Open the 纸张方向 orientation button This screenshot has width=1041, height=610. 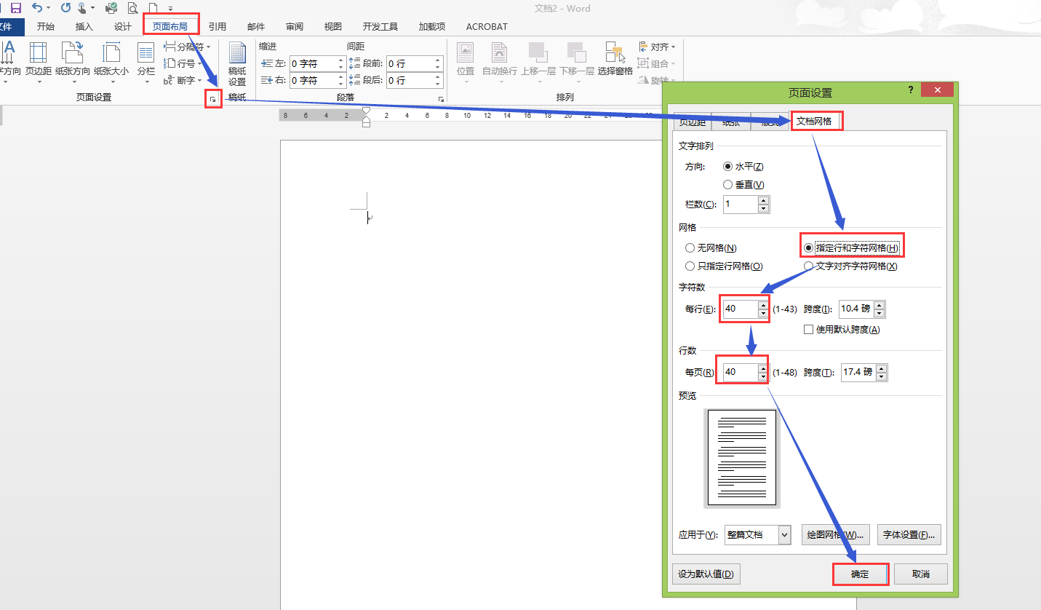[73, 61]
